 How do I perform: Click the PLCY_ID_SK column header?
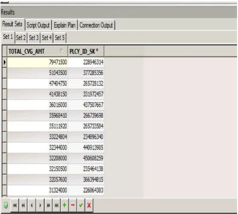86,52
